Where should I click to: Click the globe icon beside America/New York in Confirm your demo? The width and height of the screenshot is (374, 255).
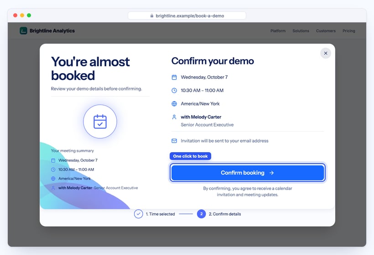[174, 104]
